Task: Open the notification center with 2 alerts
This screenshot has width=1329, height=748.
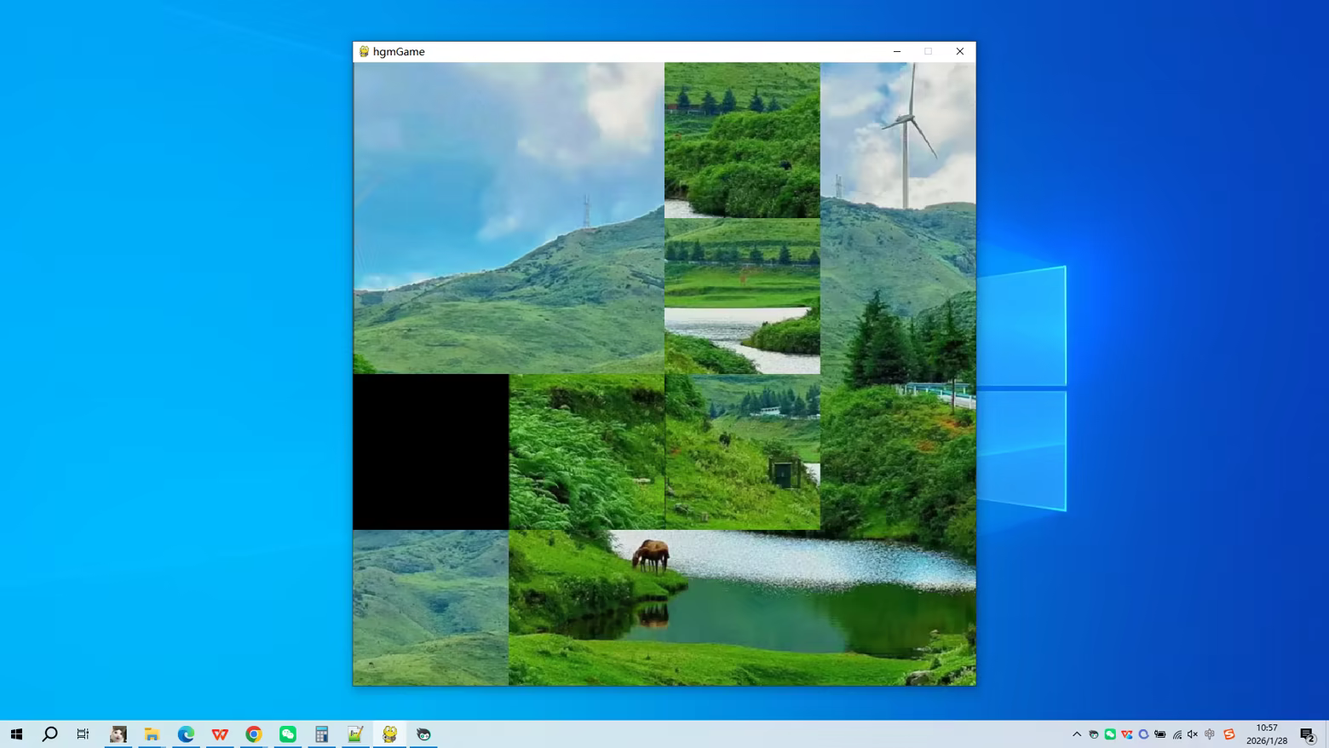Action: pyautogui.click(x=1308, y=734)
